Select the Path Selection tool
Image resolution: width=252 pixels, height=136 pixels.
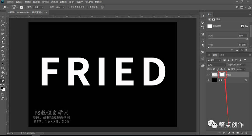coord(3,64)
